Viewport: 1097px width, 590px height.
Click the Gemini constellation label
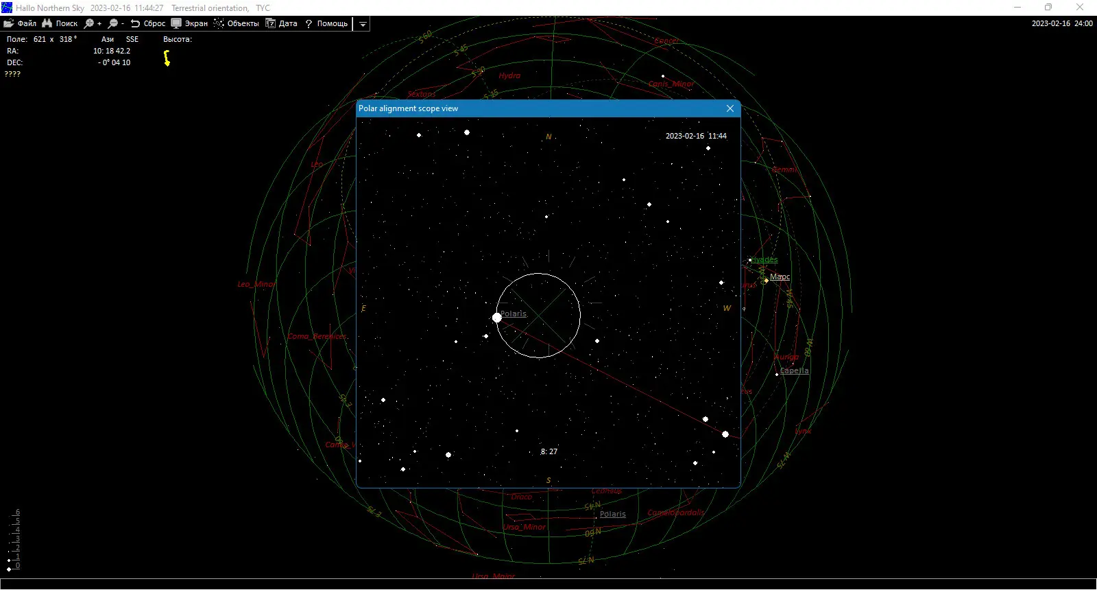pyautogui.click(x=784, y=169)
